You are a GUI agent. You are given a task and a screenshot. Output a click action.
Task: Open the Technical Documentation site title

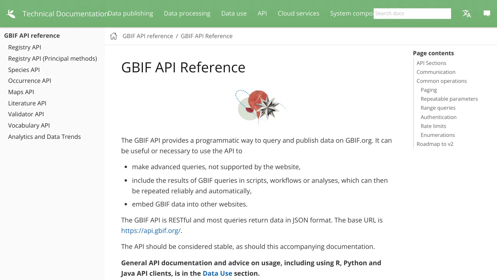coord(65,14)
